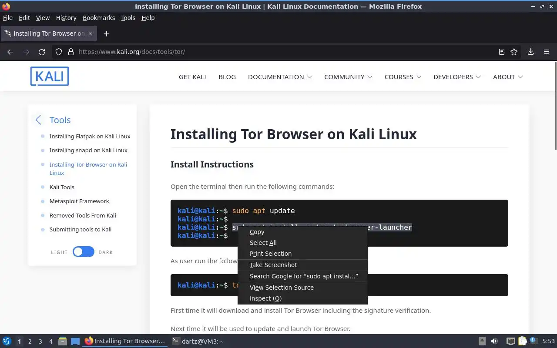557x348 pixels.
Task: Click the 5:53 clock in the panel
Action: tap(548, 341)
